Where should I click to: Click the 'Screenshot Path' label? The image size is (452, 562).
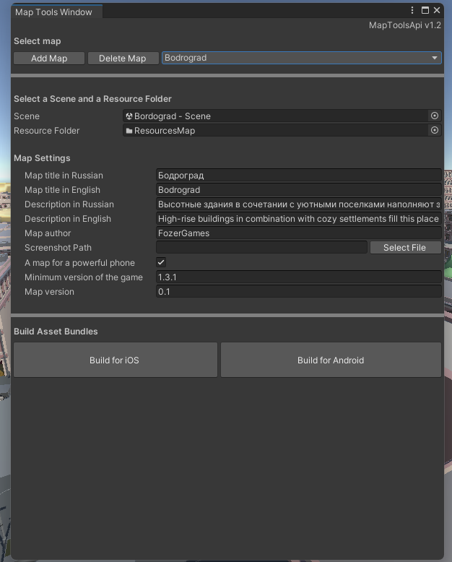(58, 247)
